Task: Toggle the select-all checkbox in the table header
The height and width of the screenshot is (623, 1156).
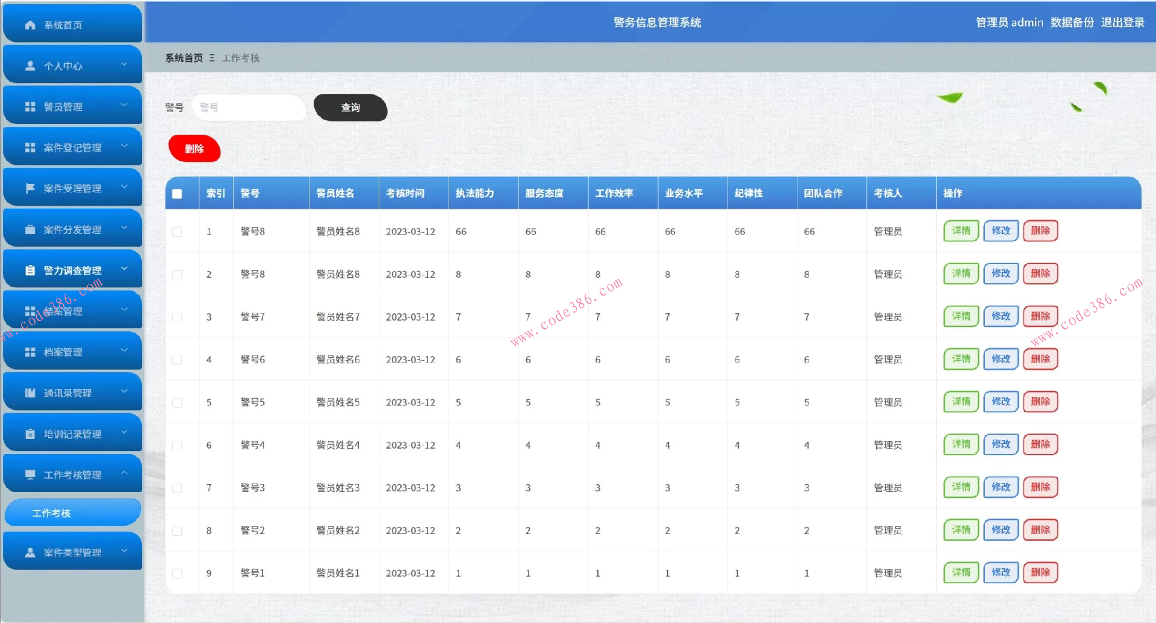Action: coord(177,193)
